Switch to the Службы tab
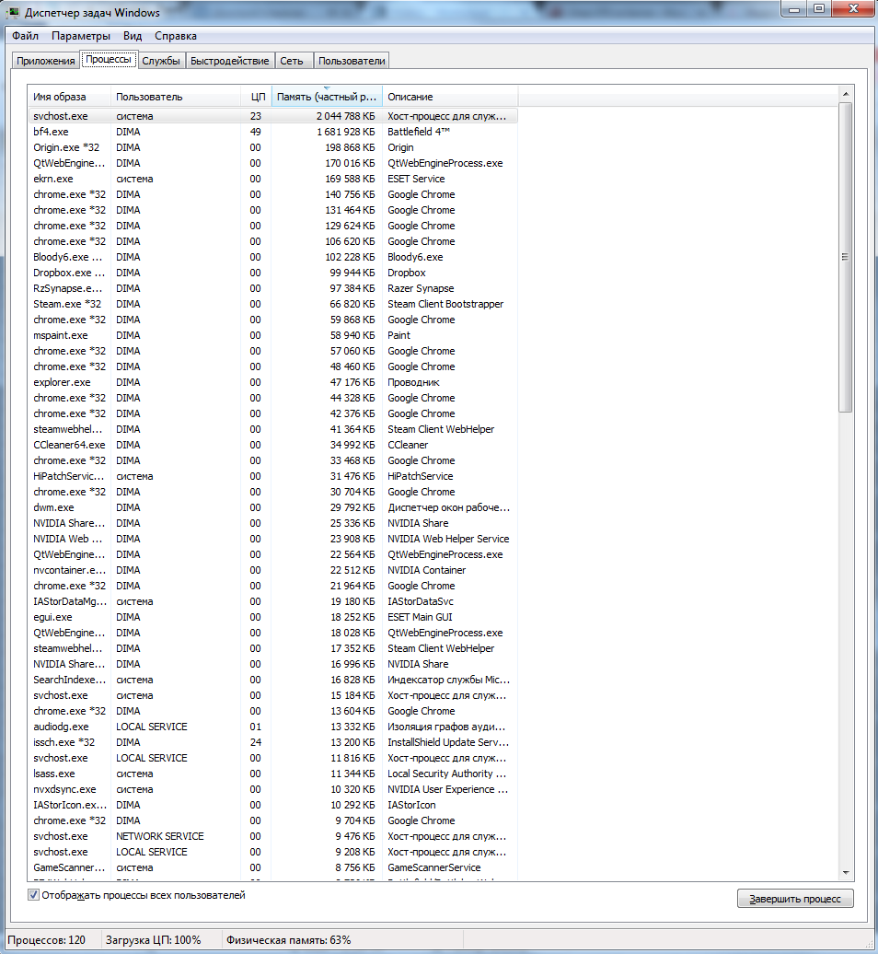The width and height of the screenshot is (878, 954). pos(161,61)
